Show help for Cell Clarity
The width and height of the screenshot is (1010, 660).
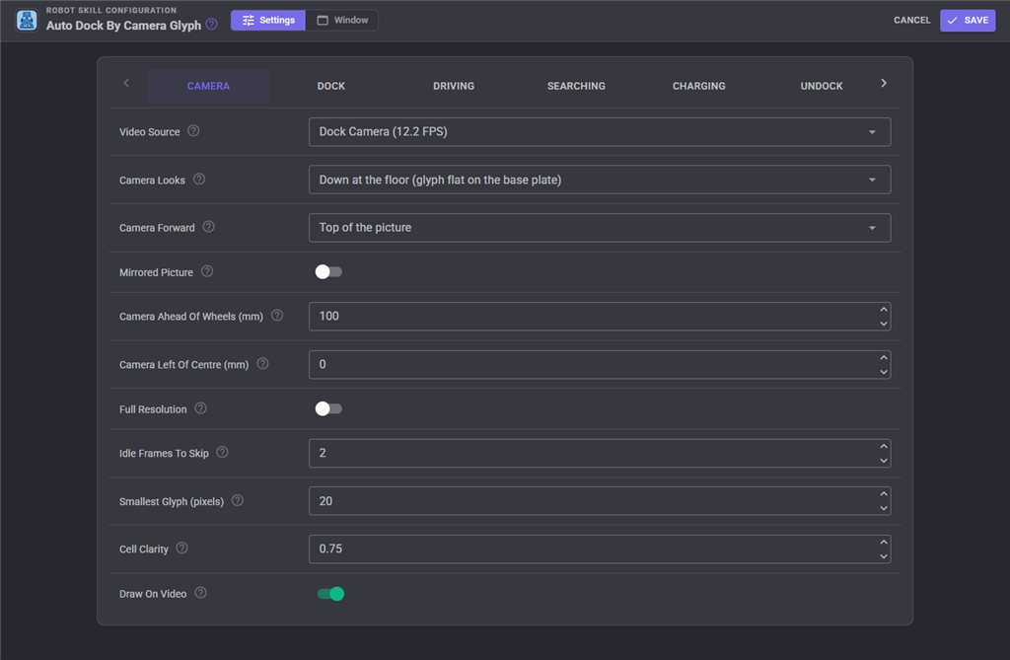point(182,548)
